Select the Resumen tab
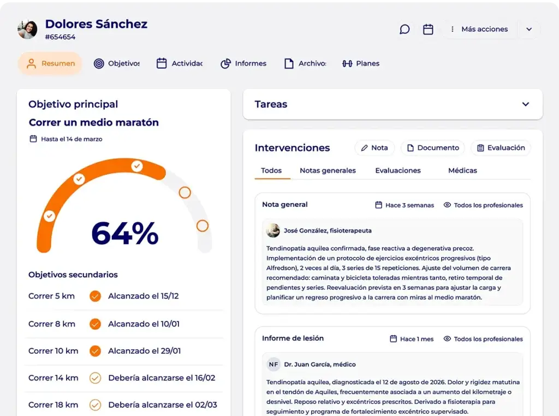This screenshot has height=416, width=559. pyautogui.click(x=50, y=63)
